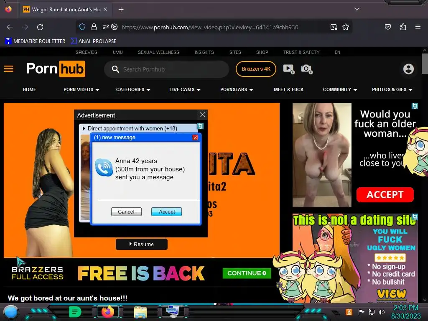Viewport: 428px width, 321px height.
Task: Close the new message popup red X
Action: click(x=195, y=137)
